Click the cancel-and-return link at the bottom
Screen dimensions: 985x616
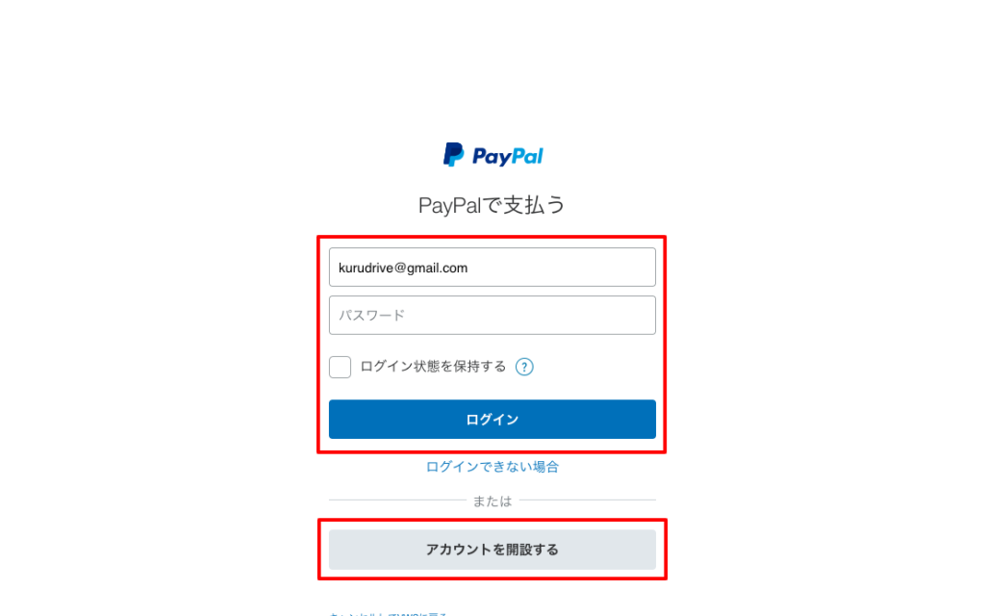coord(389,613)
